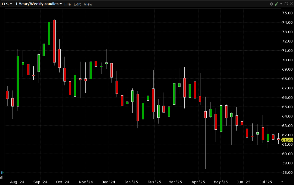Open the 1 Year/Weekly candles dropdown
This screenshot has height=185, width=294.
[x=39, y=4]
